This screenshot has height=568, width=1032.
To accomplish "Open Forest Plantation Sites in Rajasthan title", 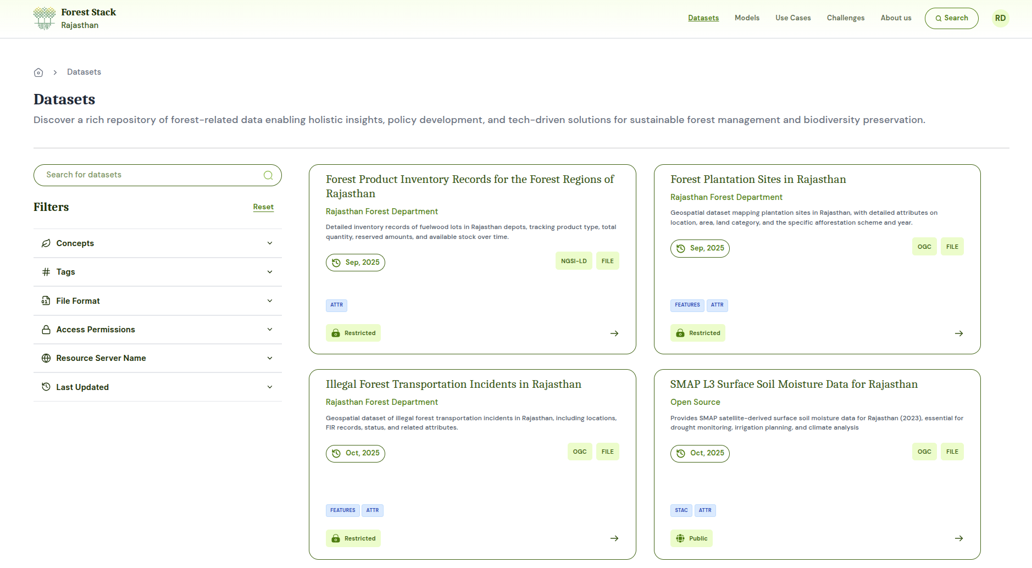I will 758,180.
